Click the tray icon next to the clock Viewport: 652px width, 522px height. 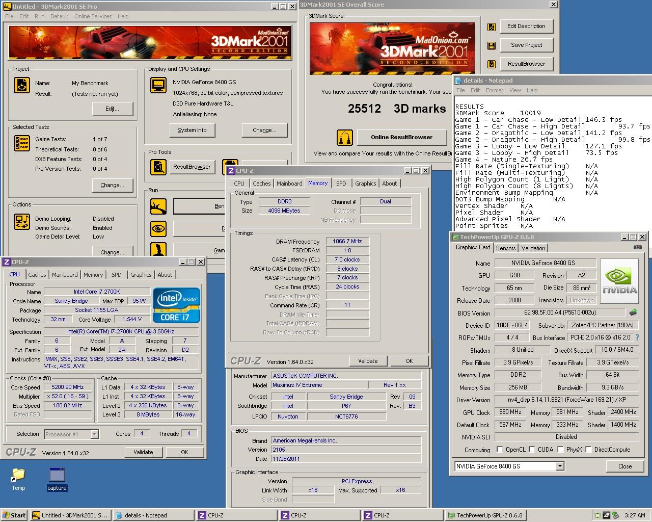[x=615, y=515]
